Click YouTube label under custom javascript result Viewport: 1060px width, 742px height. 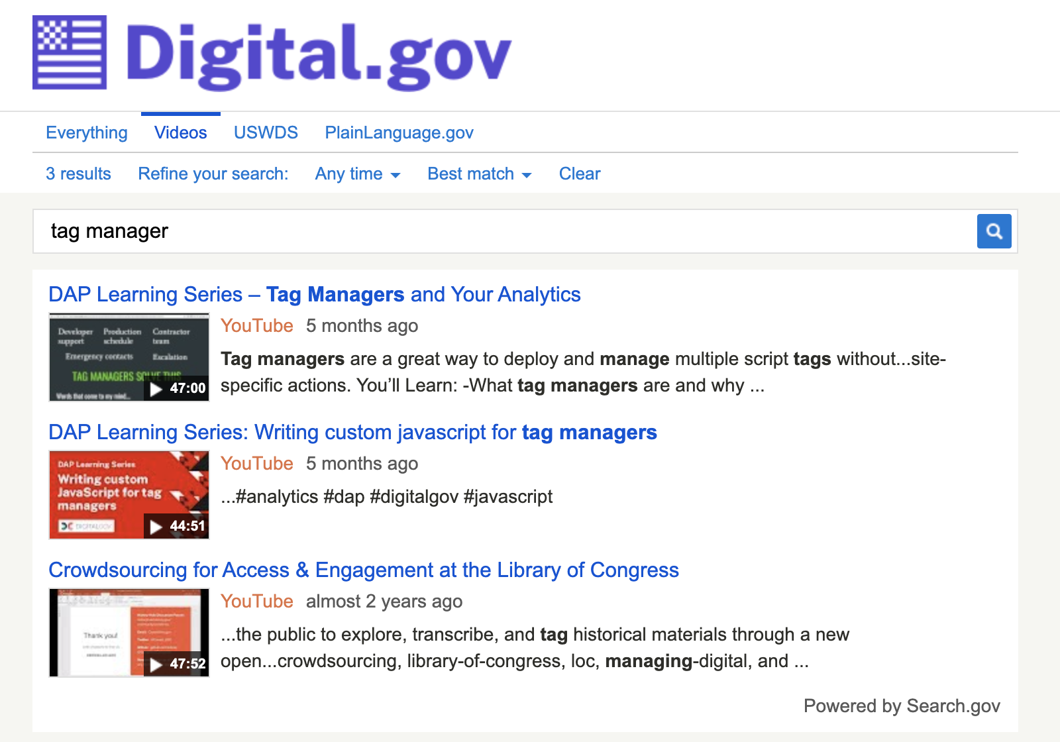pos(256,464)
